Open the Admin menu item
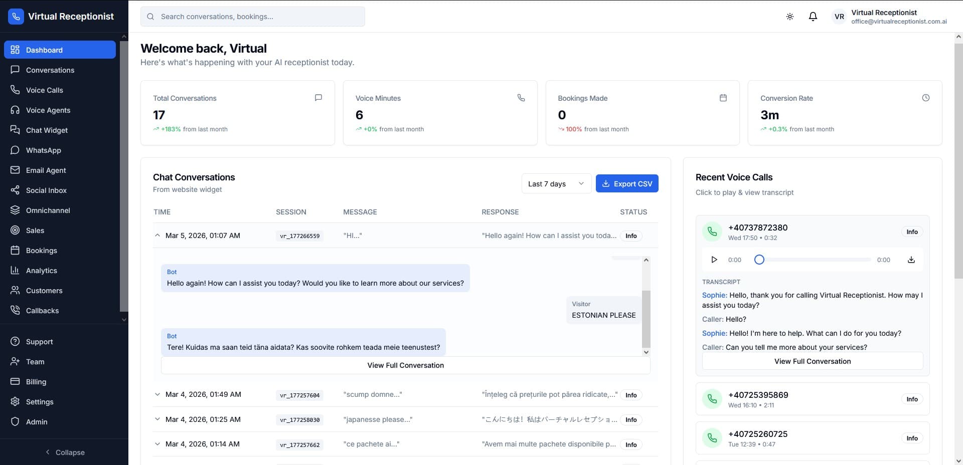963x465 pixels. click(37, 422)
